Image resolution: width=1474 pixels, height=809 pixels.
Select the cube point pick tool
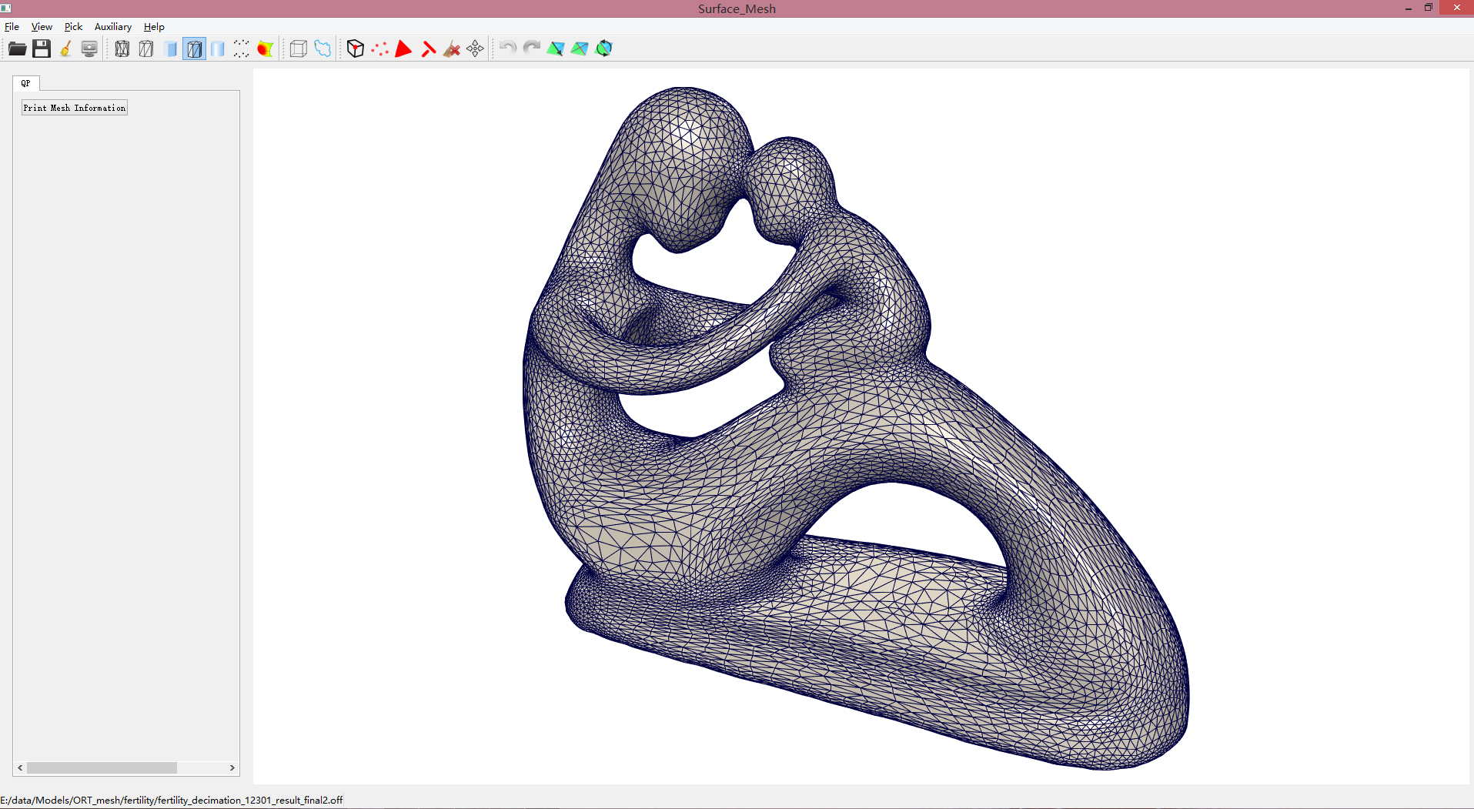355,49
